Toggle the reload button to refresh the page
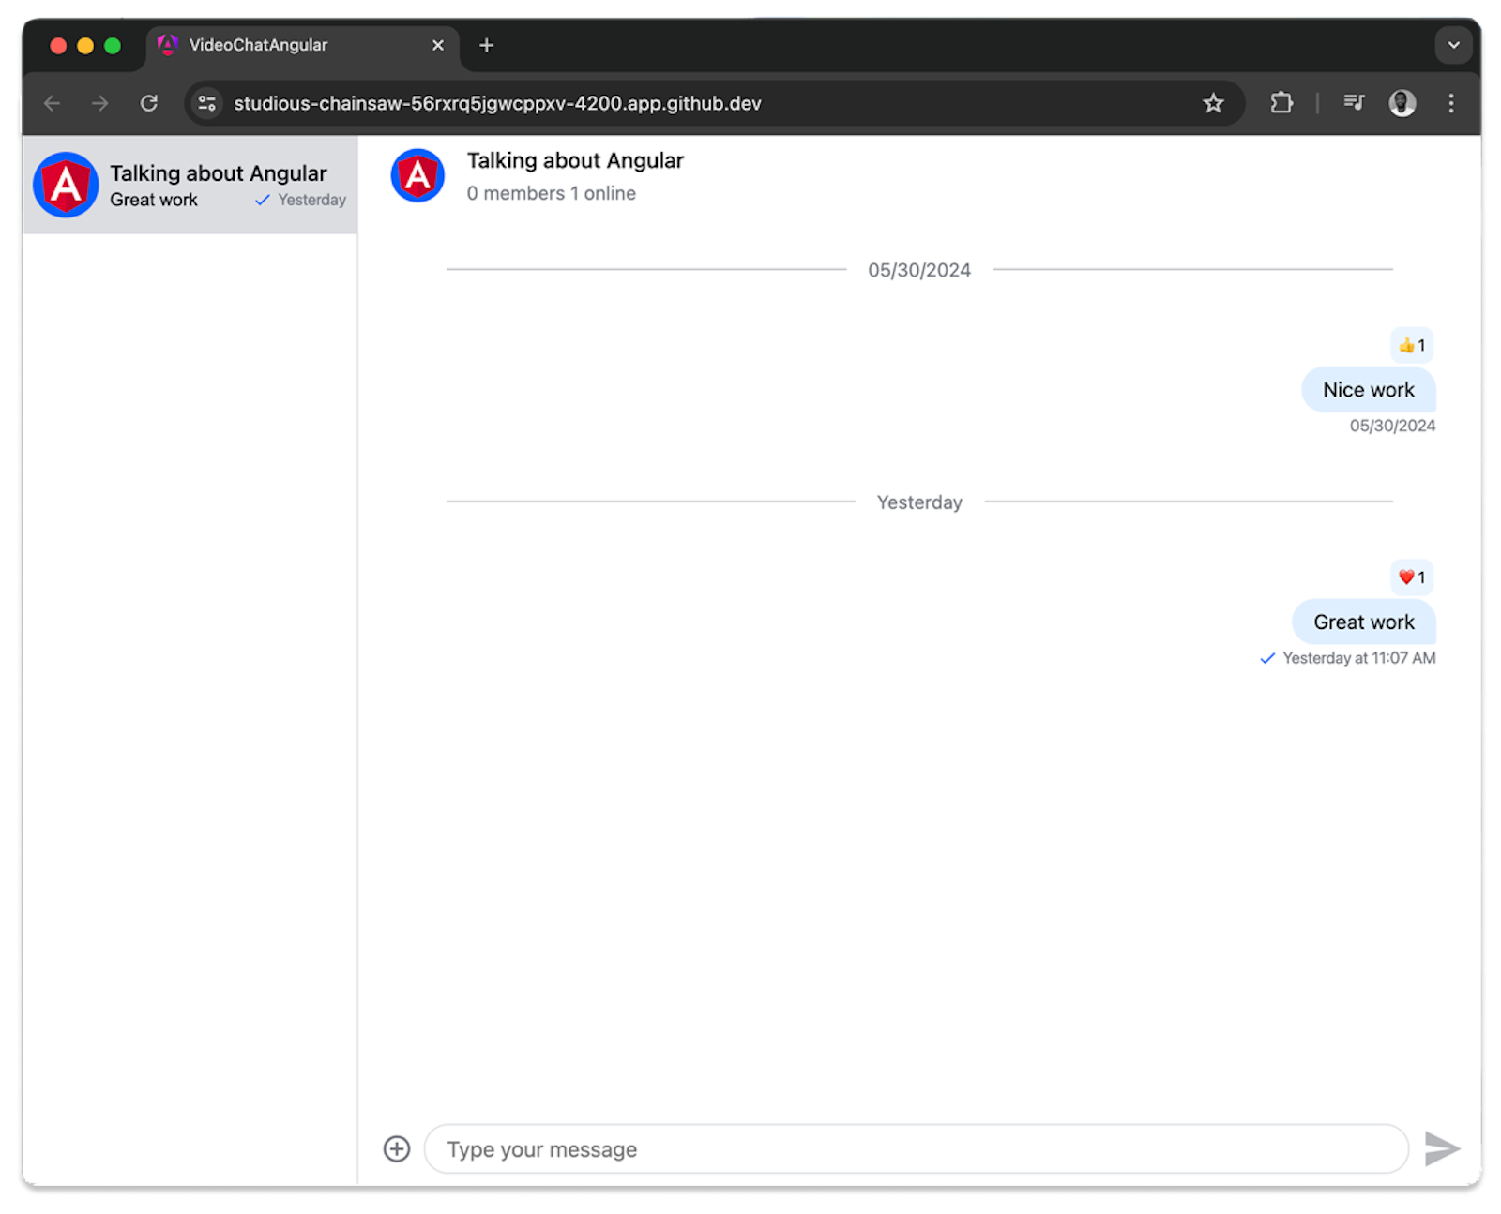 coord(149,103)
